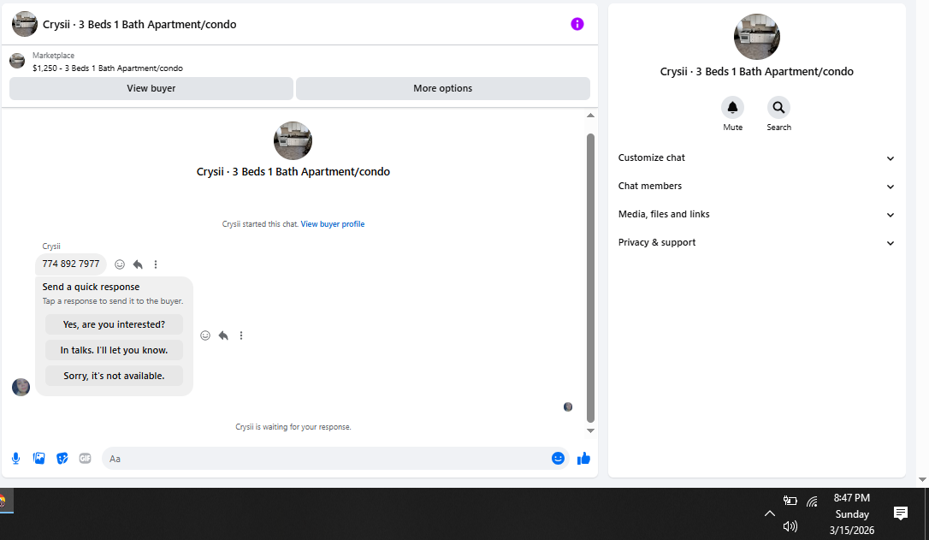Choose a sticker from the sticker icon
Image resolution: width=929 pixels, height=540 pixels.
(x=62, y=458)
